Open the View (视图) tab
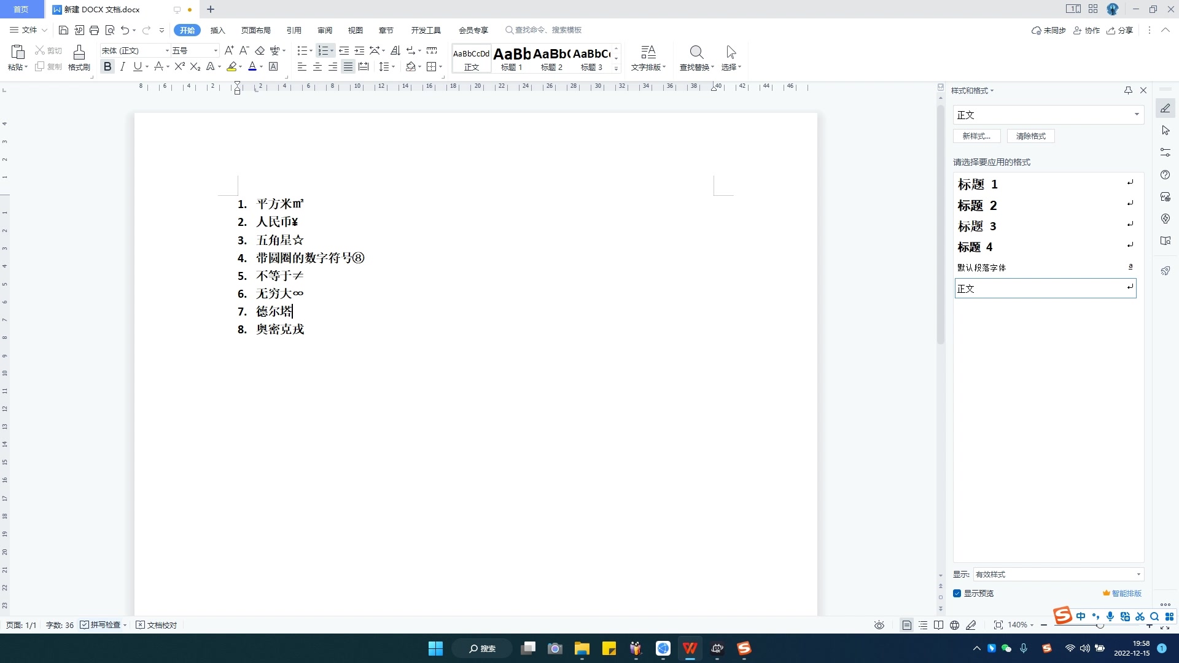The height and width of the screenshot is (663, 1179). tap(355, 30)
